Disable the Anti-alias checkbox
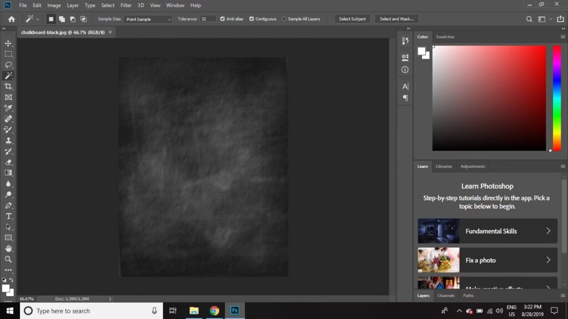This screenshot has height=319, width=568. [223, 19]
